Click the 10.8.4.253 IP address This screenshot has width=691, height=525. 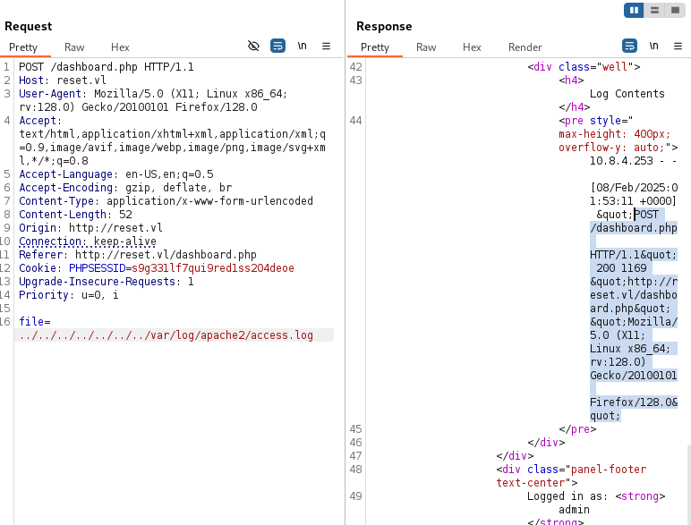(621, 161)
